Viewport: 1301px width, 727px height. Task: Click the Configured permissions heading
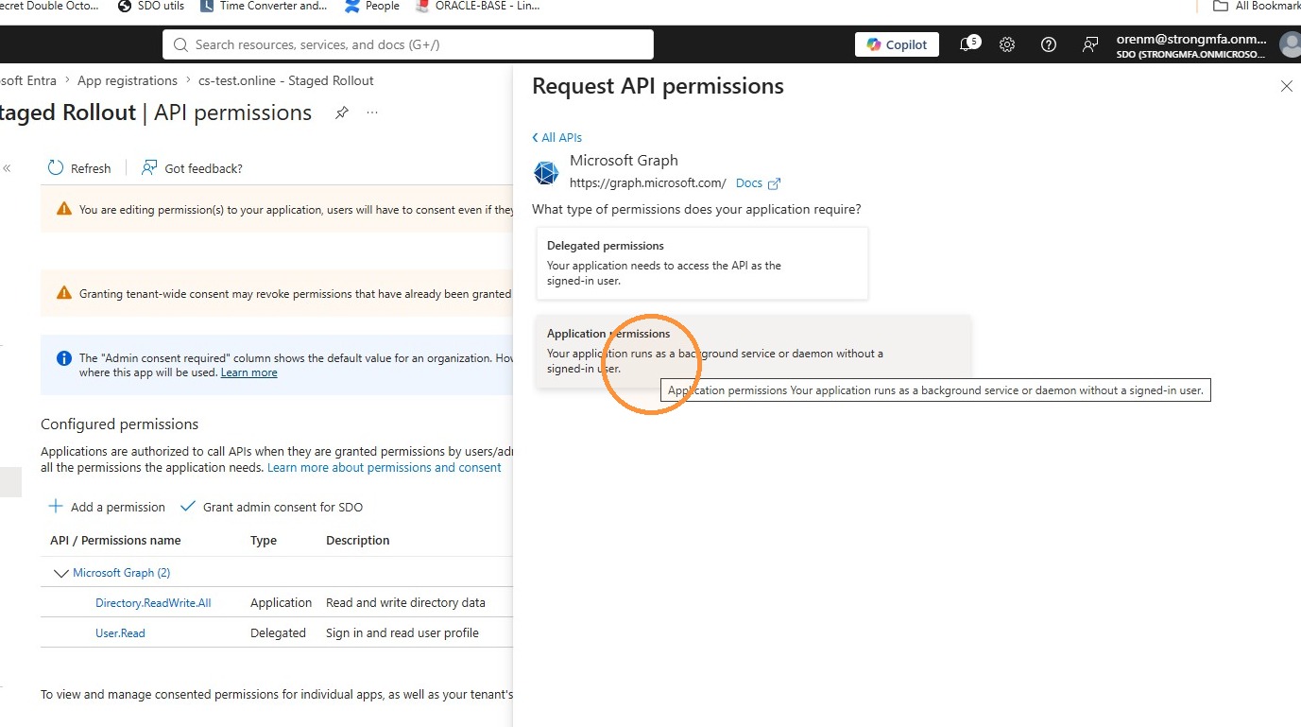tap(120, 424)
